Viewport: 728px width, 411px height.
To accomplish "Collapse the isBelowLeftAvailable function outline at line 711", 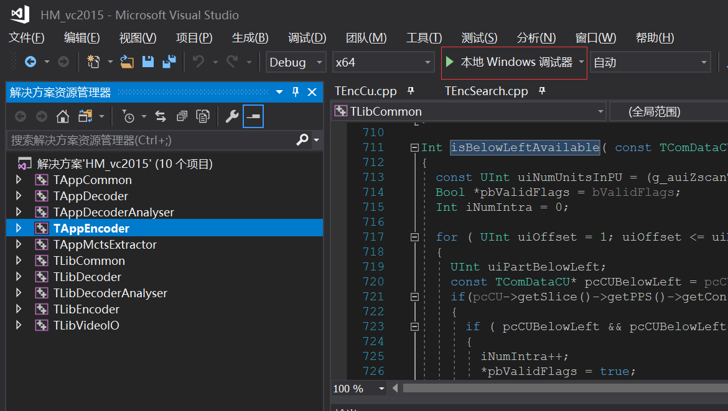I will click(414, 147).
